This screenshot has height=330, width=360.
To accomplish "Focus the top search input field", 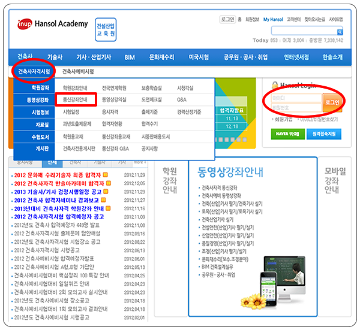I will tap(304, 31).
